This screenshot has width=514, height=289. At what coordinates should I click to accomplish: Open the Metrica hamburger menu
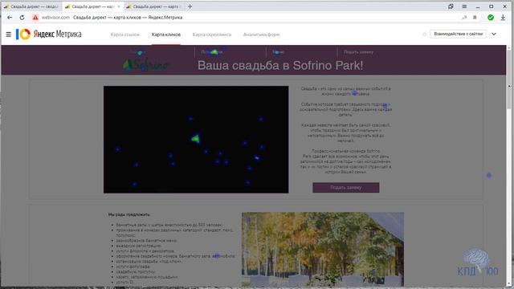tap(9, 34)
